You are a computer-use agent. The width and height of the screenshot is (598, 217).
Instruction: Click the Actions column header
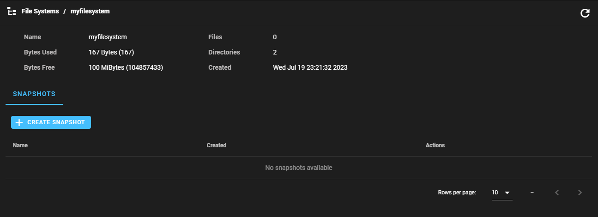[x=435, y=145]
